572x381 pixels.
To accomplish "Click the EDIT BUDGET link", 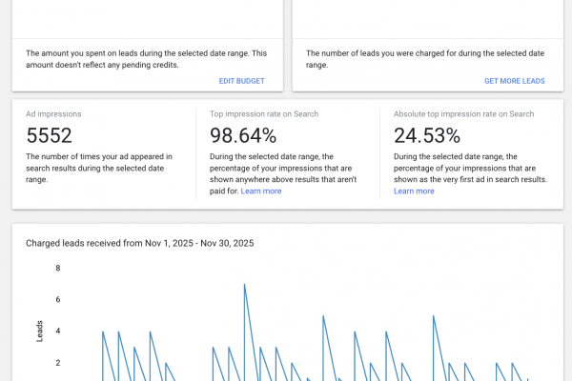I will [241, 81].
